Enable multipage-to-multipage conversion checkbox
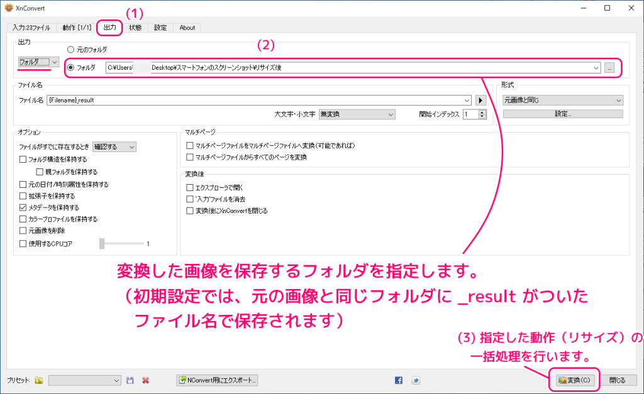644x394 pixels. (190, 145)
